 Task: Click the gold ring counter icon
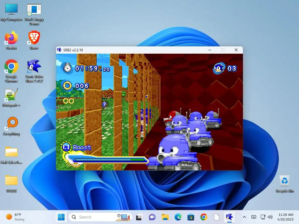[67, 86]
